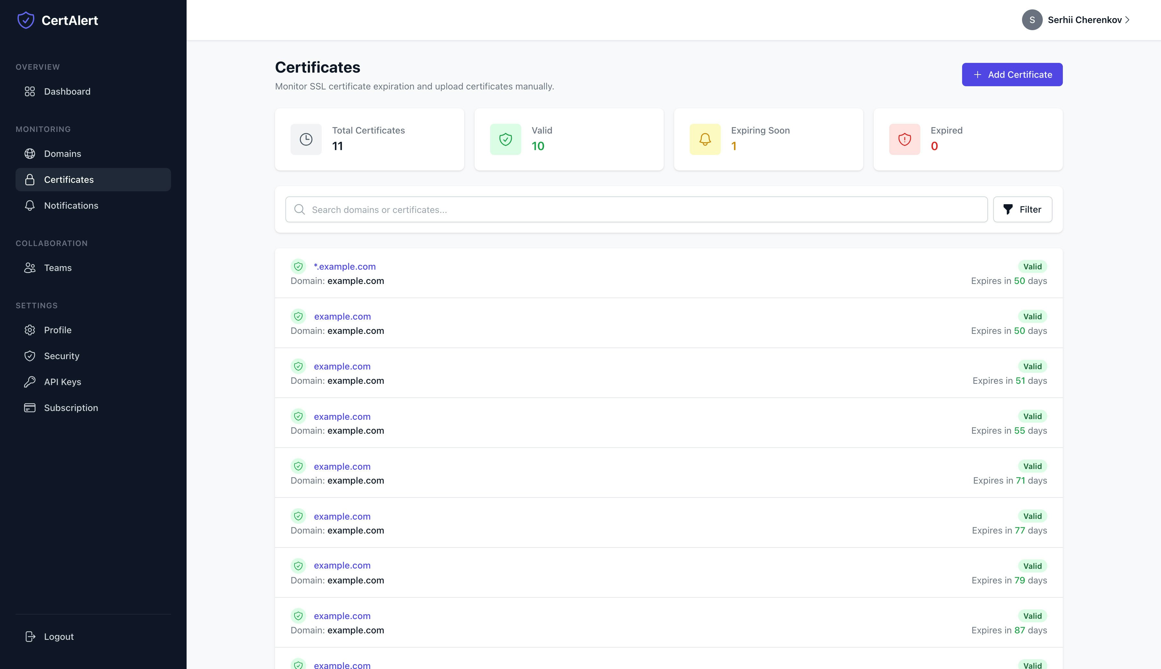
Task: Click the magnifier icon in search box
Action: (300, 209)
